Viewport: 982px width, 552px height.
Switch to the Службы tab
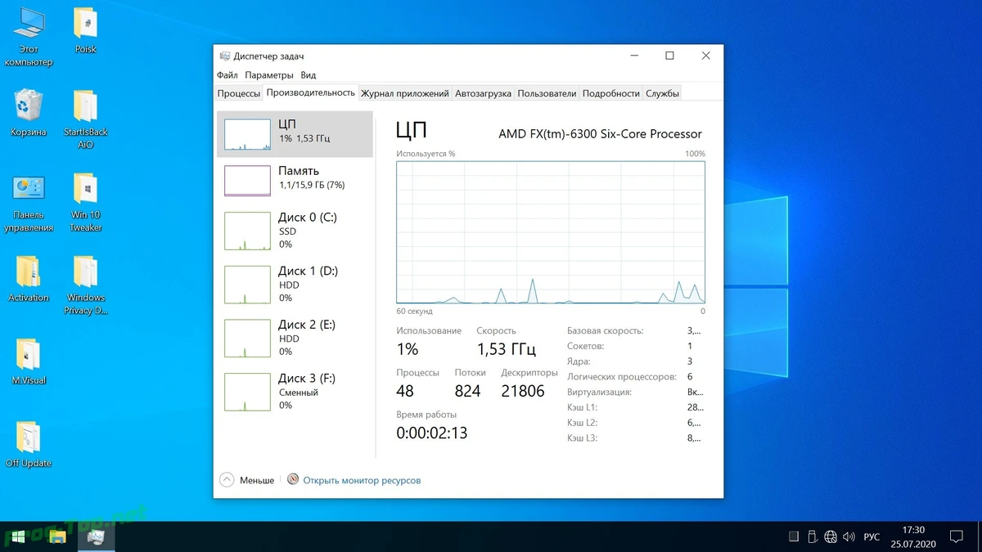663,93
